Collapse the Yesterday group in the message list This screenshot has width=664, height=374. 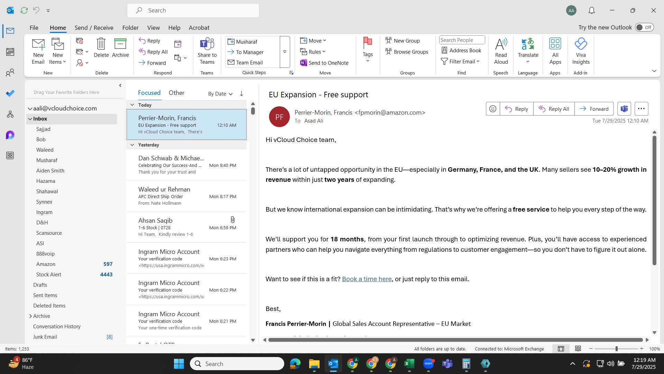[132, 145]
